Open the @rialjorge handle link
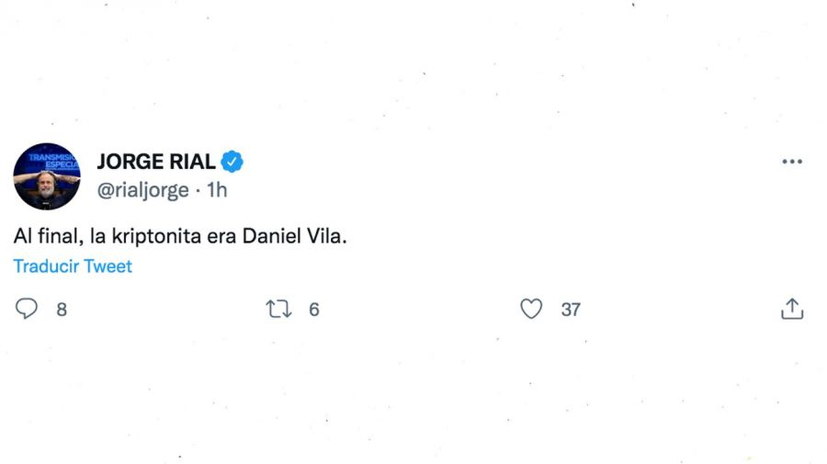The image size is (827, 464). (x=143, y=190)
